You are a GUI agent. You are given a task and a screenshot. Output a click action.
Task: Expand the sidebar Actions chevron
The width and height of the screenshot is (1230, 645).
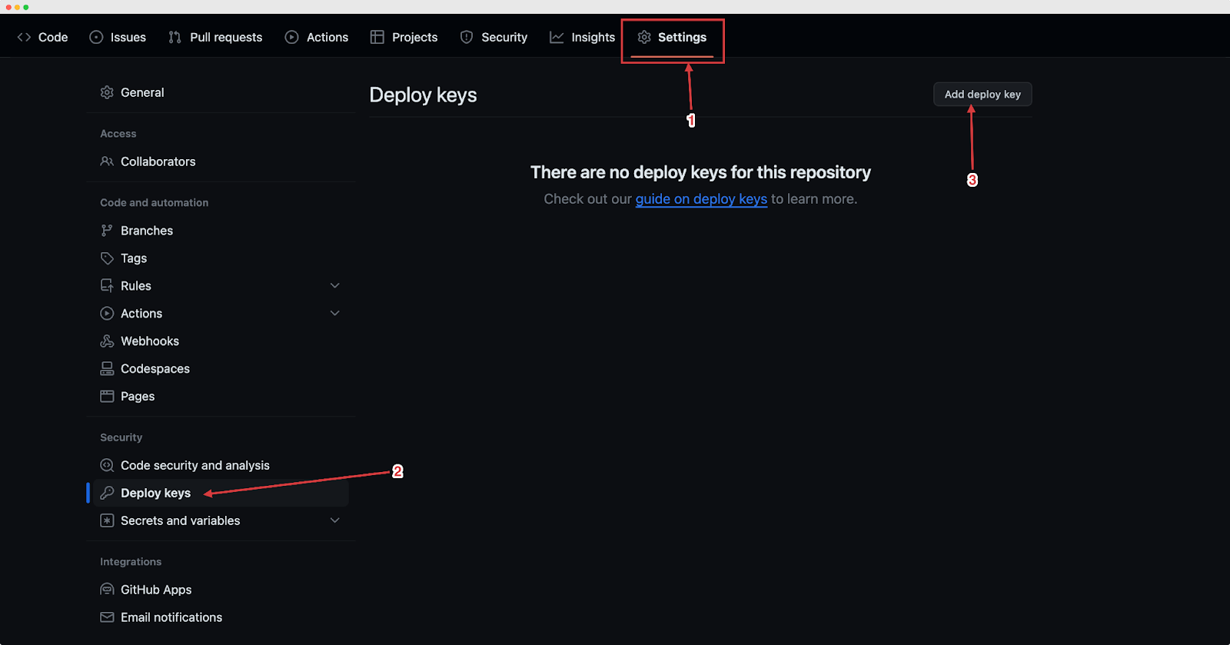click(x=334, y=314)
